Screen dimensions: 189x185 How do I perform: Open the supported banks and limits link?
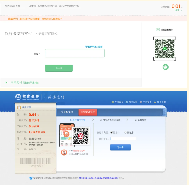tap(93, 47)
